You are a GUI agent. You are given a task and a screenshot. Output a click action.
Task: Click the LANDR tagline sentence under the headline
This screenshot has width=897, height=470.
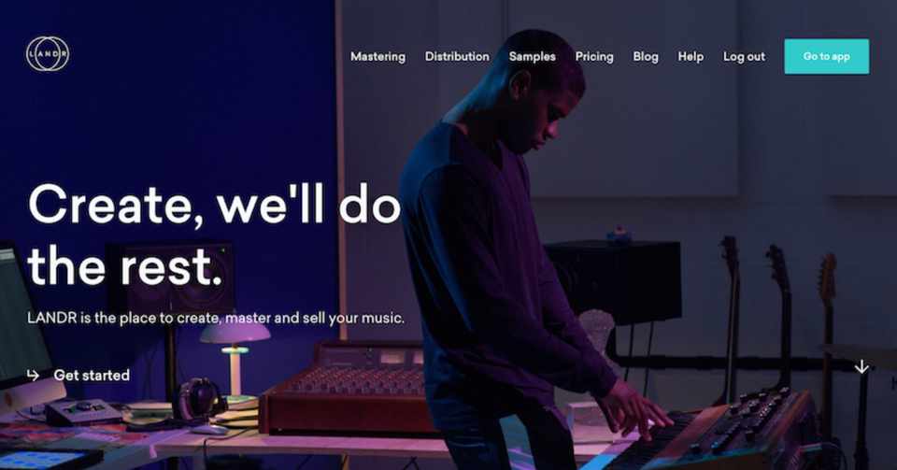click(216, 318)
